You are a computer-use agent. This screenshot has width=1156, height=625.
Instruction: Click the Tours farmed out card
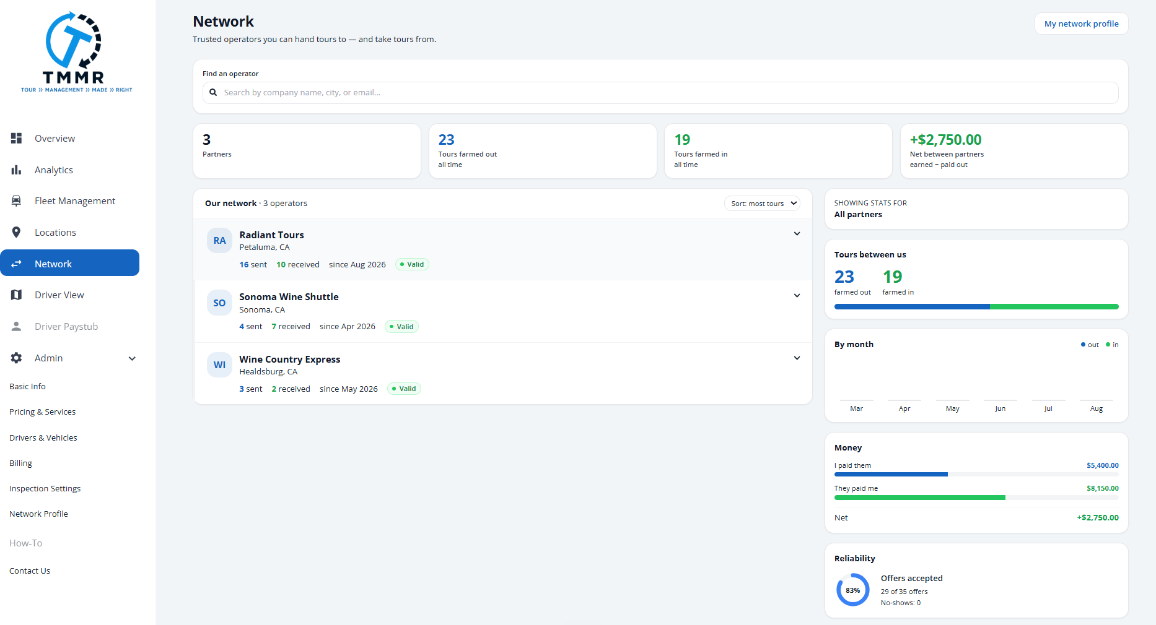click(543, 151)
